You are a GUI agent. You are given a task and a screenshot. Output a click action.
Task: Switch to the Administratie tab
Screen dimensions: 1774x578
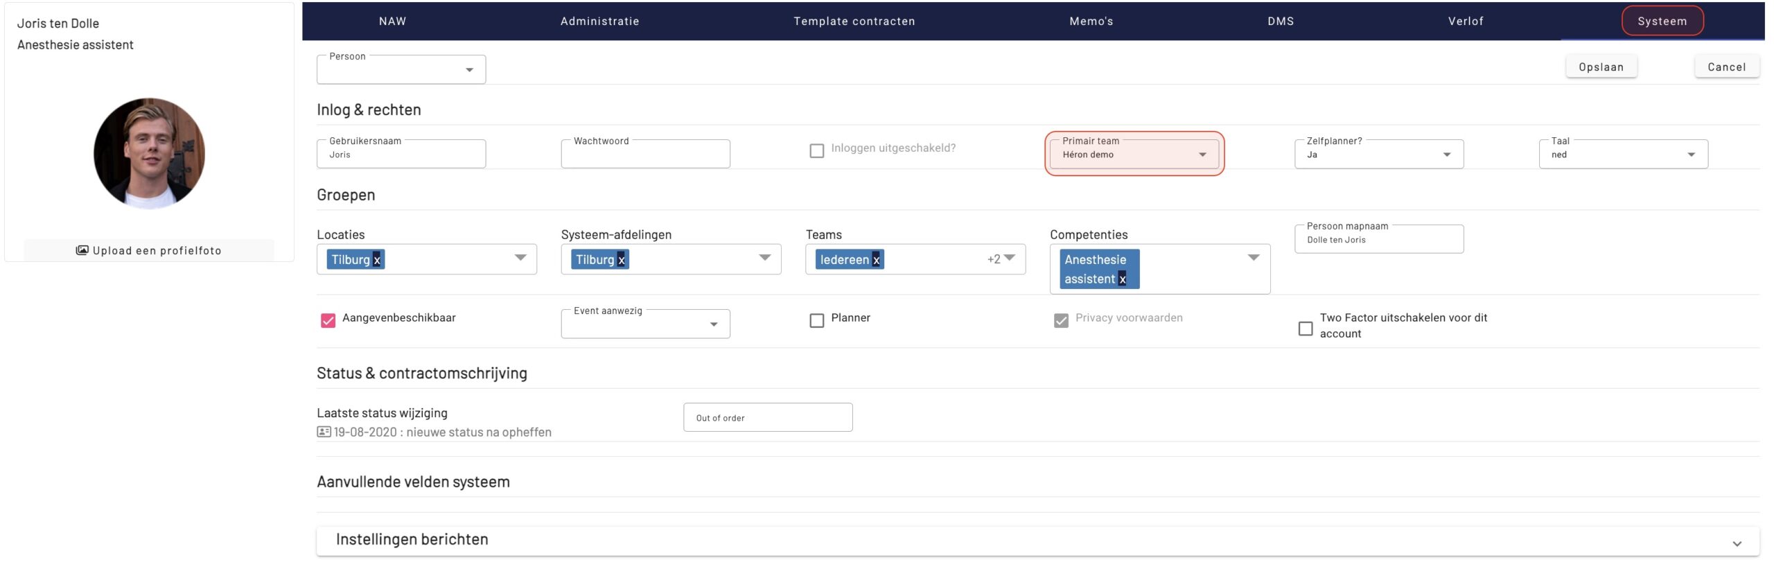click(599, 21)
